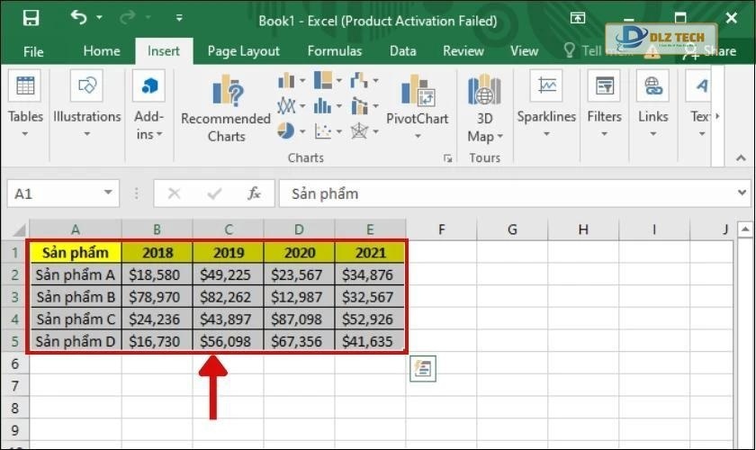The height and width of the screenshot is (450, 756).
Task: Open the Name Box dropdown arrow
Action: tap(108, 193)
